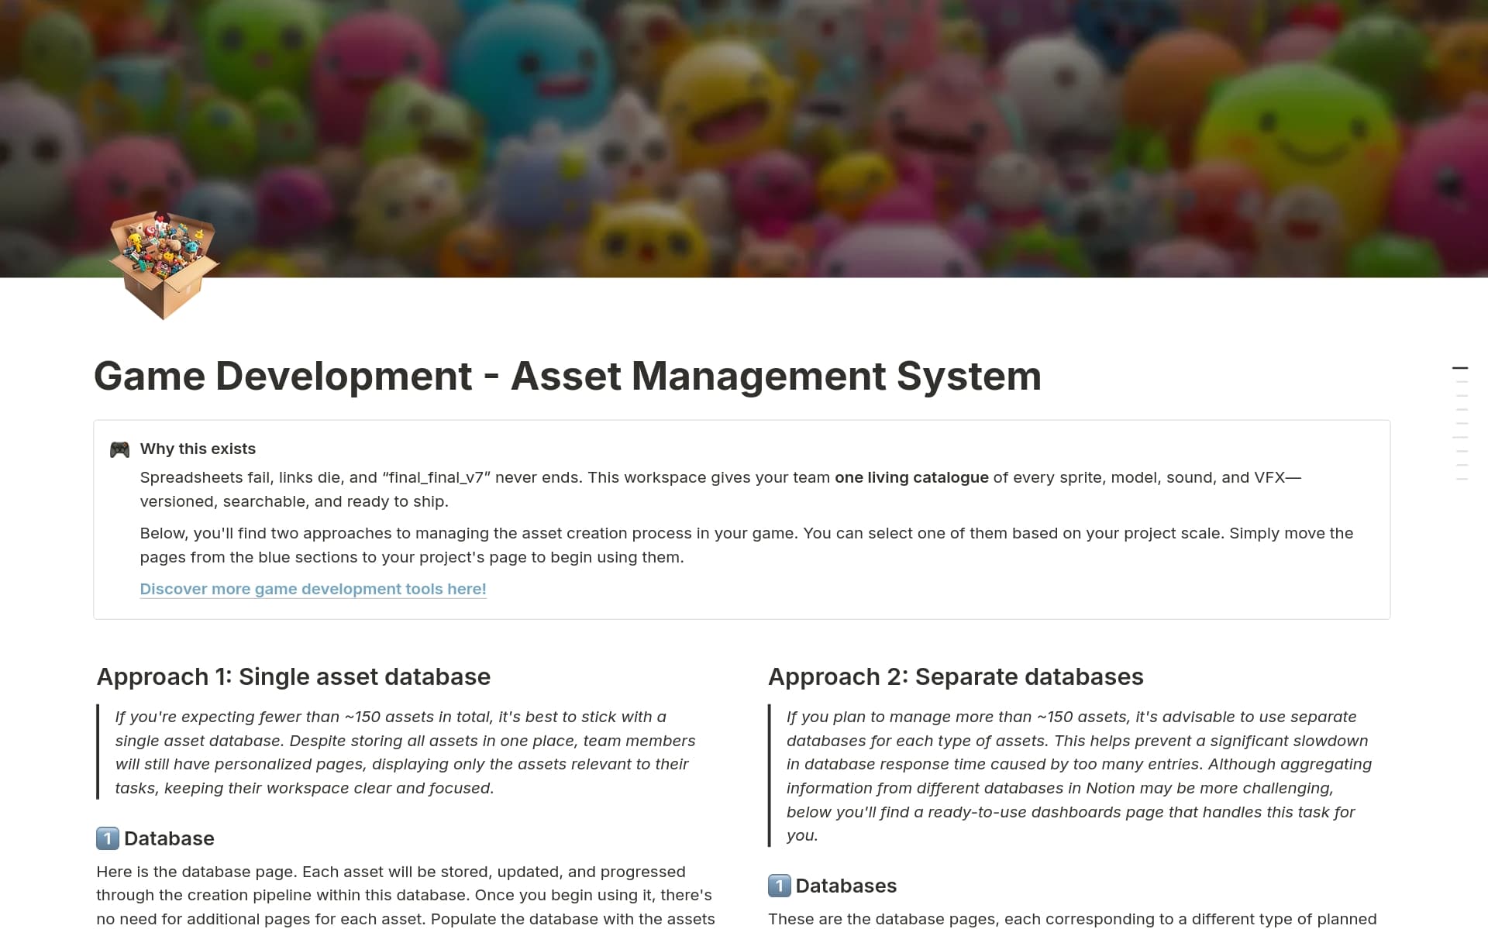The image size is (1488, 929).
Task: Jump to the last outline marker on the right
Action: (1462, 480)
